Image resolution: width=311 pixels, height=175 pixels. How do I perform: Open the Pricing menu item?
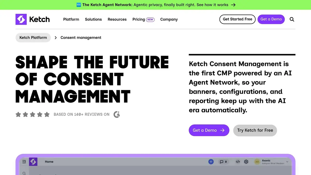coord(139,19)
